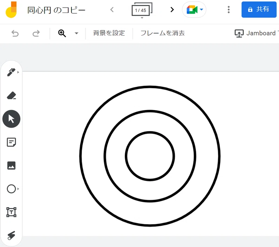Undo the last action
Image resolution: width=279 pixels, height=247 pixels.
pyautogui.click(x=15, y=33)
